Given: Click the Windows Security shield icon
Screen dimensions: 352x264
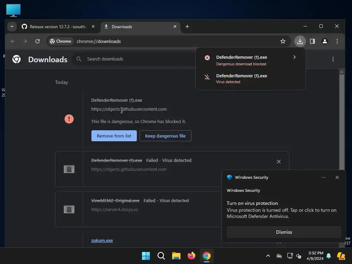Looking at the screenshot, I should pyautogui.click(x=229, y=177).
